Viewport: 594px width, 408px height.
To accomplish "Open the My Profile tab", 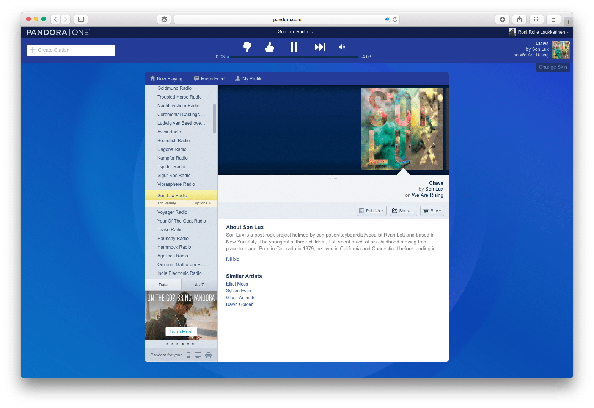I will [x=249, y=79].
